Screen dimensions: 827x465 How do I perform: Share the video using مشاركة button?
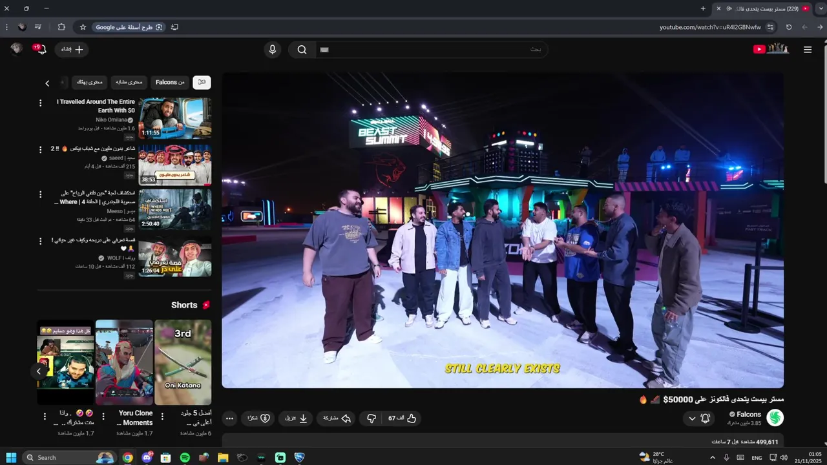pos(336,418)
